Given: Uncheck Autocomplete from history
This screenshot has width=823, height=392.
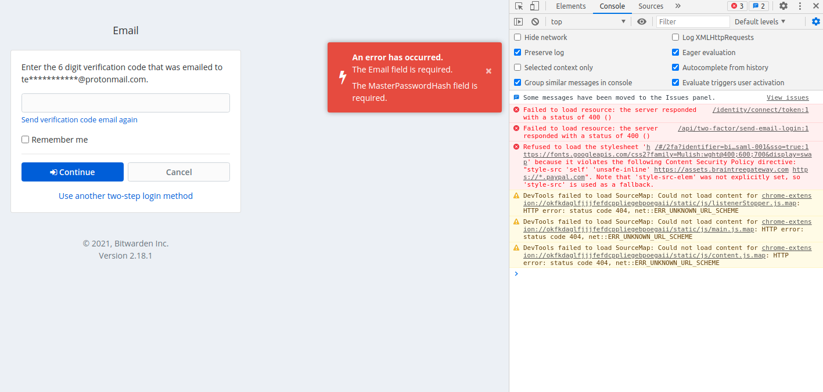Looking at the screenshot, I should click(x=675, y=67).
